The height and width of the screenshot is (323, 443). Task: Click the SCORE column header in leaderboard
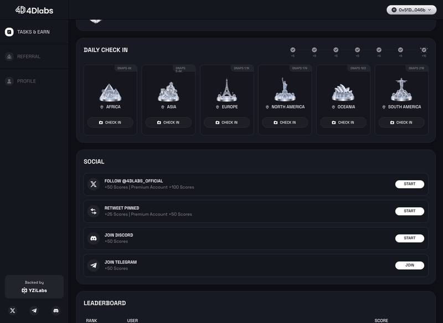point(381,320)
